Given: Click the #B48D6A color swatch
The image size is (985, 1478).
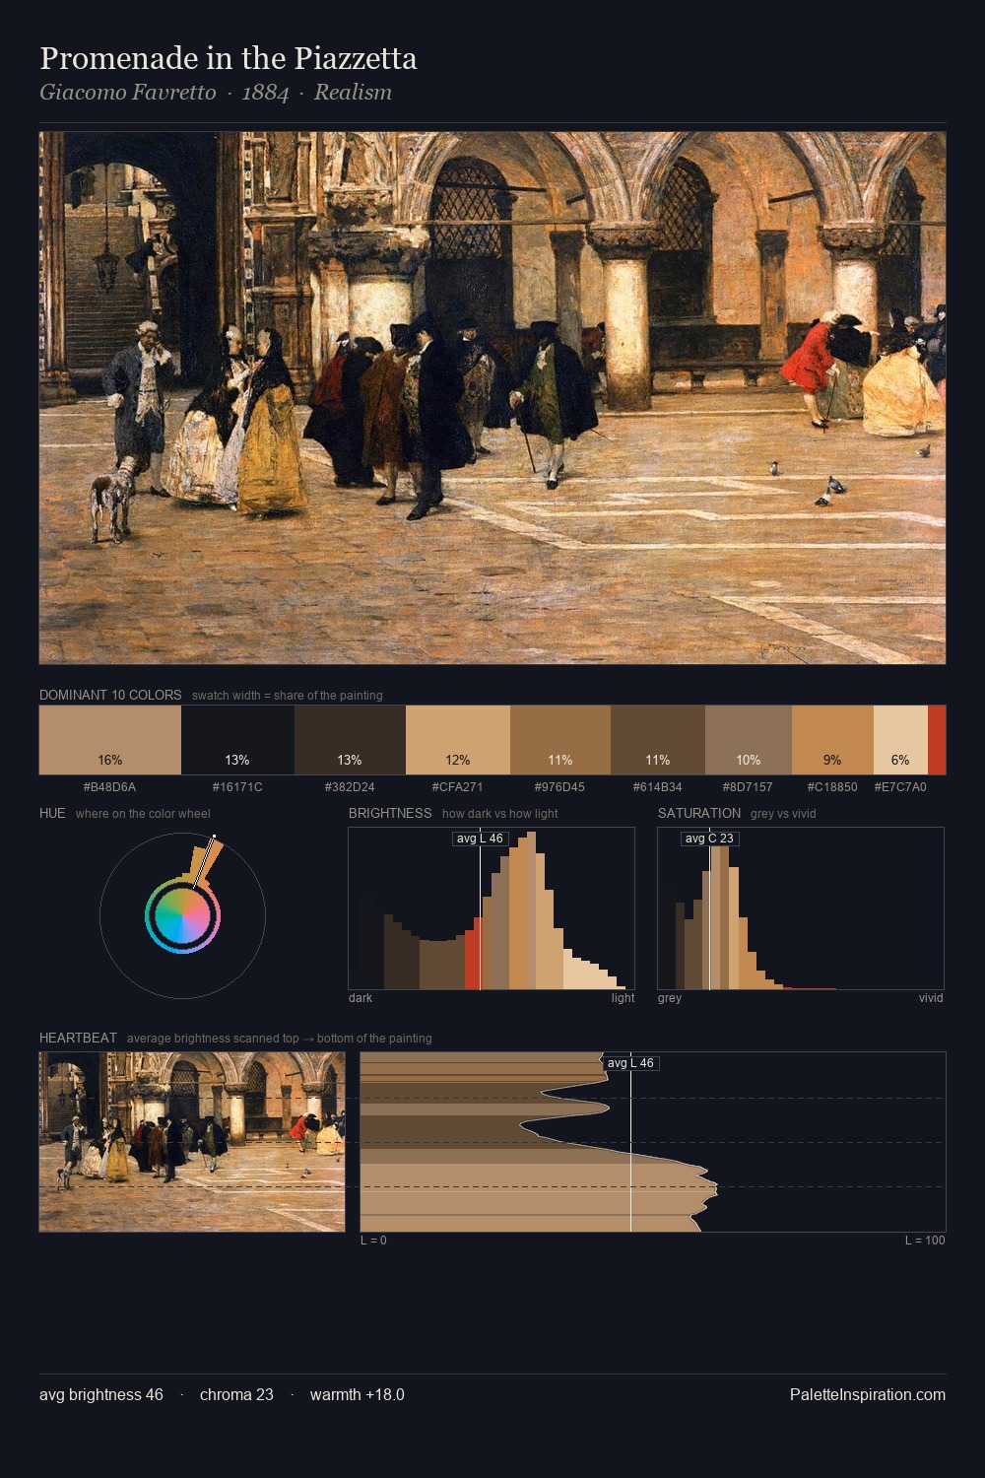Looking at the screenshot, I should [x=110, y=740].
